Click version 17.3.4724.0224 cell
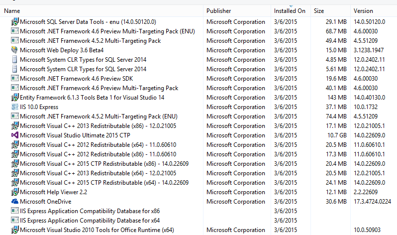 coord(372,202)
